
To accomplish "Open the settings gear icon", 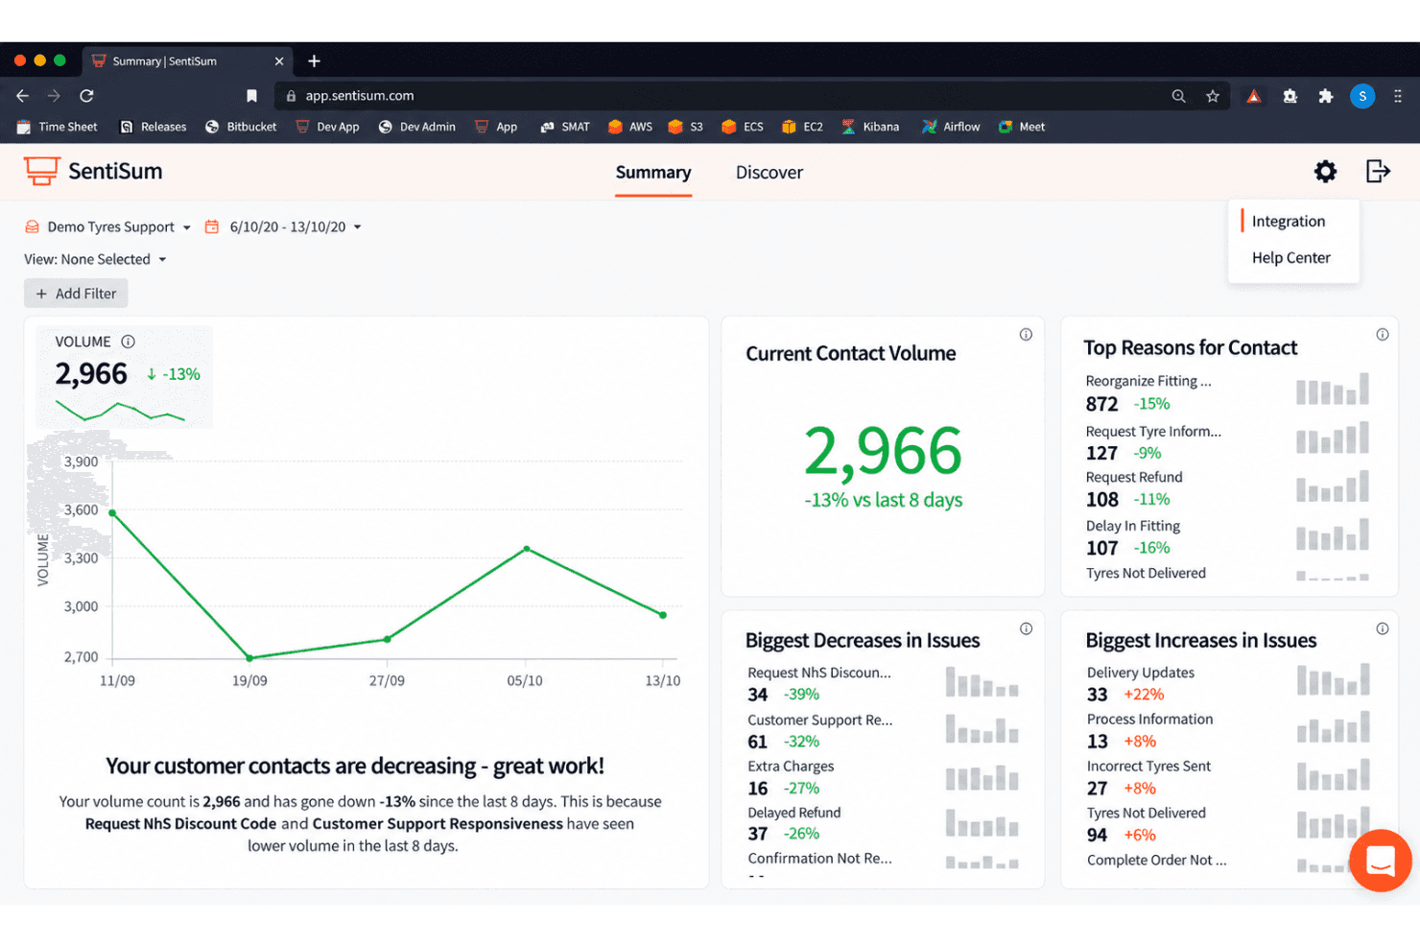I will click(x=1325, y=172).
